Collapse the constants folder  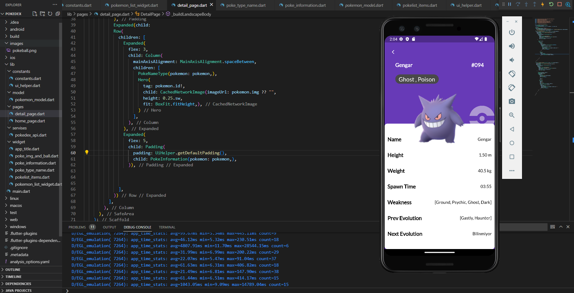21,71
